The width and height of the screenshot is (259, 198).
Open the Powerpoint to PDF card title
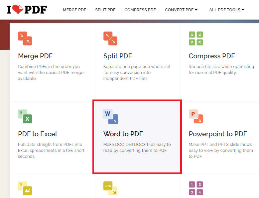(x=218, y=134)
